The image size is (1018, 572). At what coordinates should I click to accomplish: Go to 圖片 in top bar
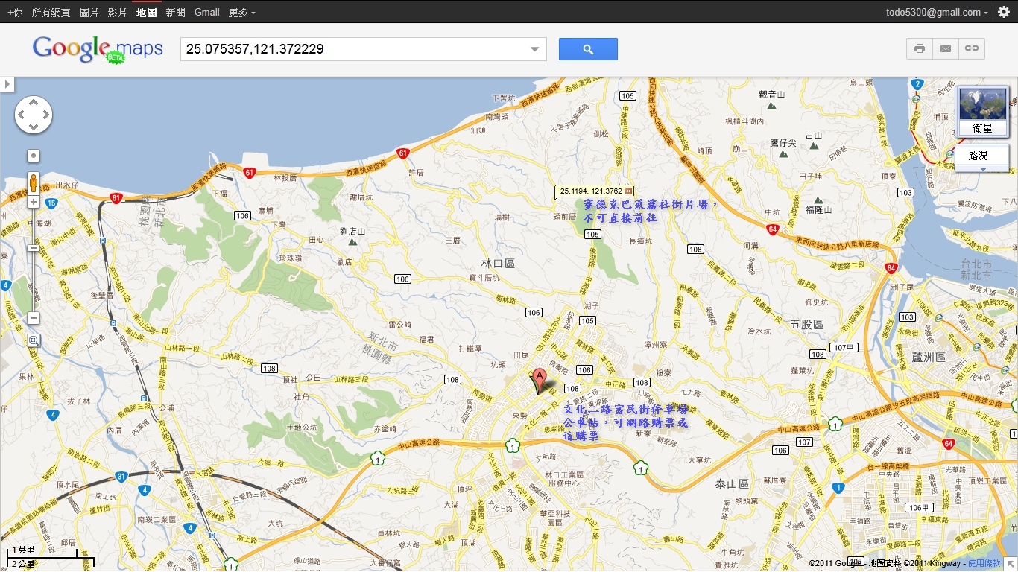coord(89,12)
